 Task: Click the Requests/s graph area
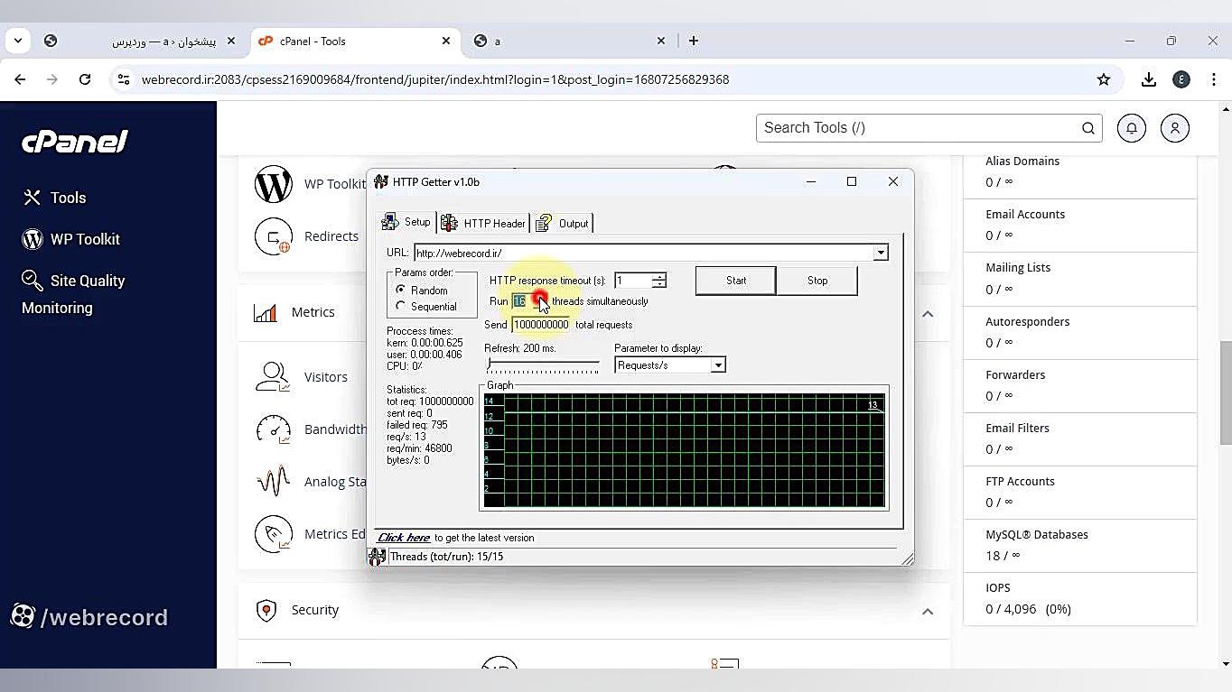(x=684, y=451)
